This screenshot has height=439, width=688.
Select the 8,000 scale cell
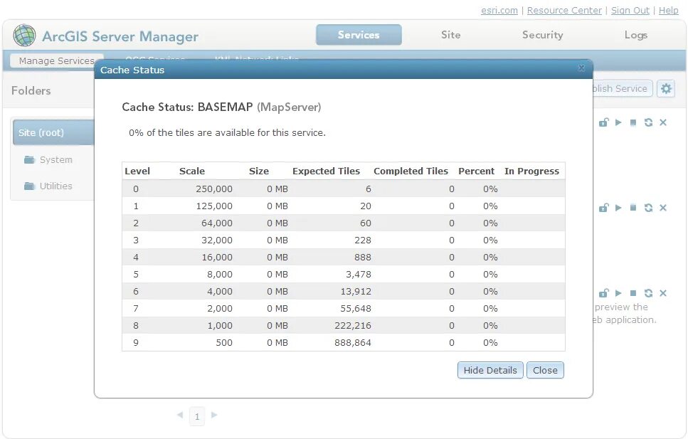[x=220, y=275]
